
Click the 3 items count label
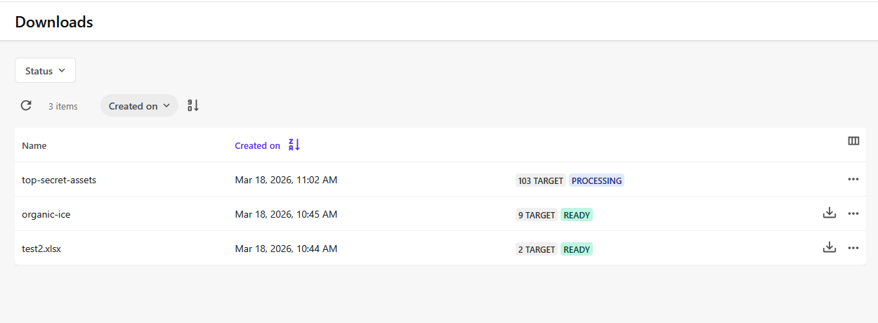pyautogui.click(x=63, y=106)
